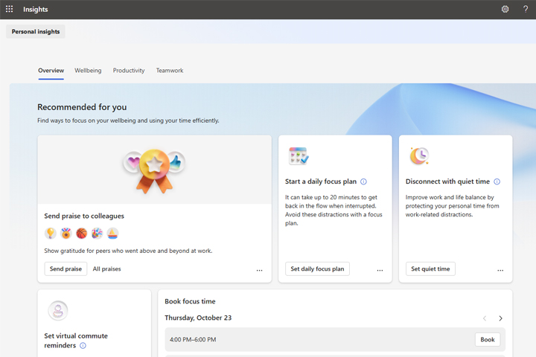
Task: Select the basketball praise badge
Action: (x=82, y=234)
